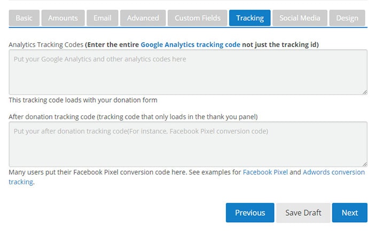Click the after donation text area resize grip

[x=364, y=164]
